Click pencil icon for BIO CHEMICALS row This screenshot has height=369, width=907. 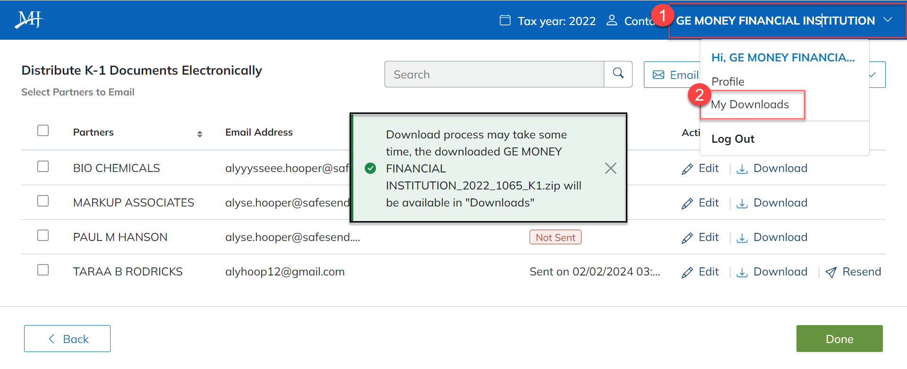687,169
